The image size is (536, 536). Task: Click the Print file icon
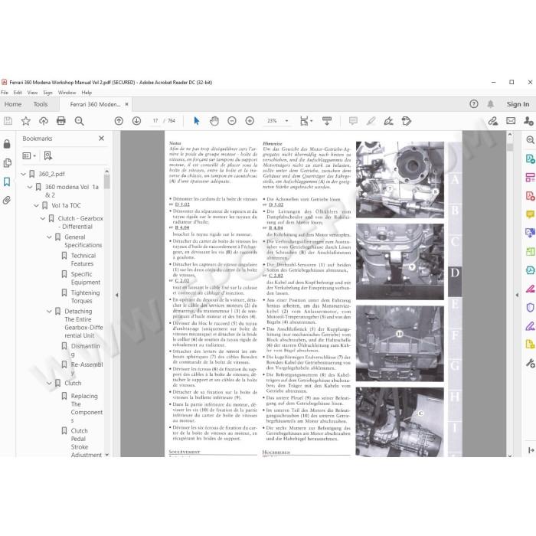click(61, 121)
